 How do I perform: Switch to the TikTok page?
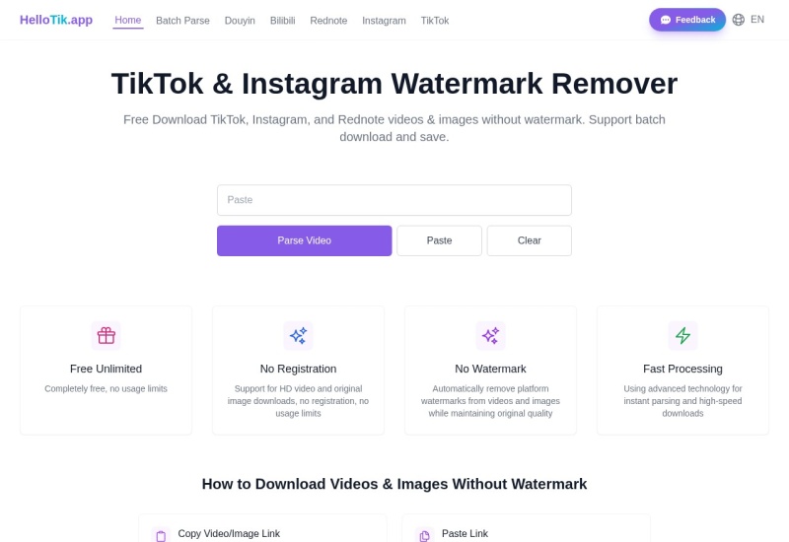click(435, 21)
